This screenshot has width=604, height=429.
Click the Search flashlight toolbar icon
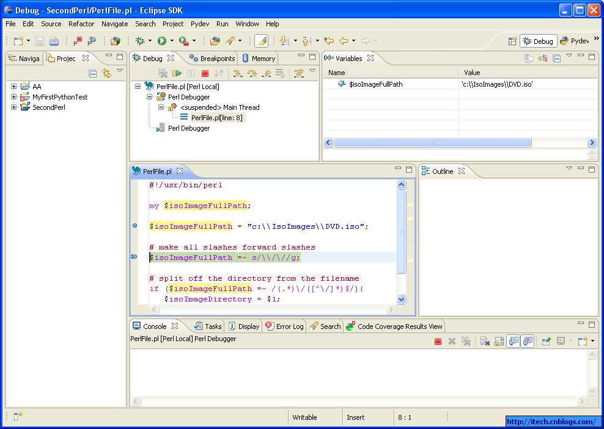[230, 41]
